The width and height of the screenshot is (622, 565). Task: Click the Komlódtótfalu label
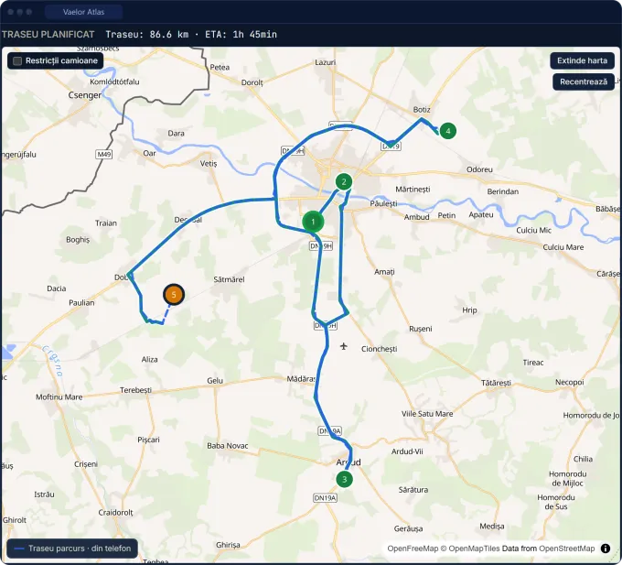pyautogui.click(x=114, y=81)
